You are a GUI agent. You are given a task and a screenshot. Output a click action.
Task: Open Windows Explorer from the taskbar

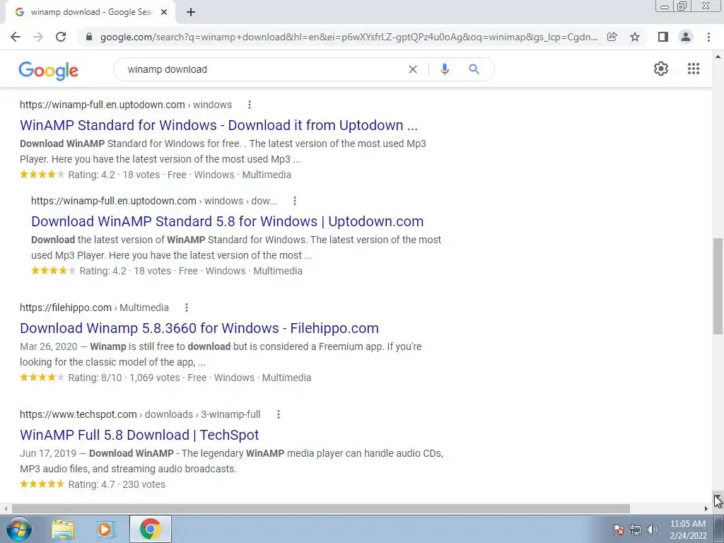tap(63, 529)
